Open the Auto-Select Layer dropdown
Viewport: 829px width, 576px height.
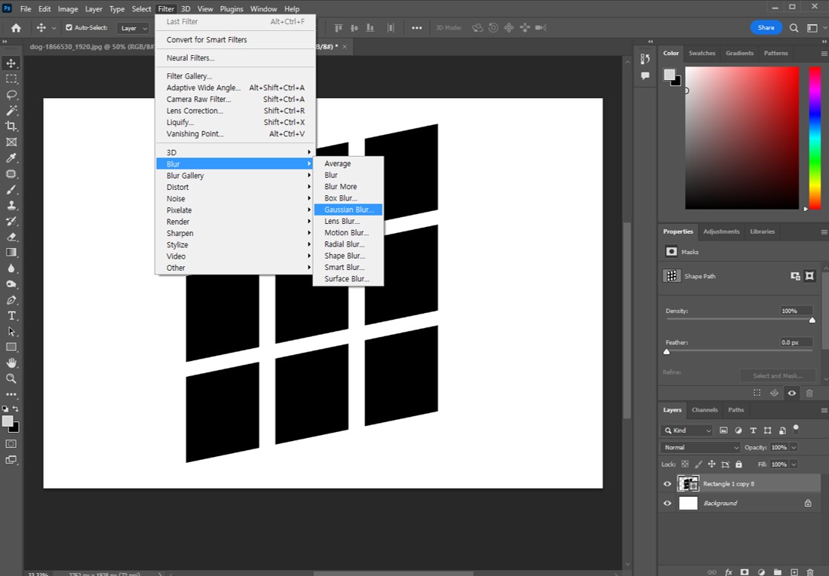pyautogui.click(x=134, y=28)
